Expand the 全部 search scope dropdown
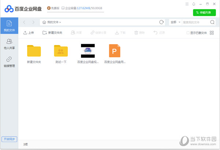 pos(175,22)
